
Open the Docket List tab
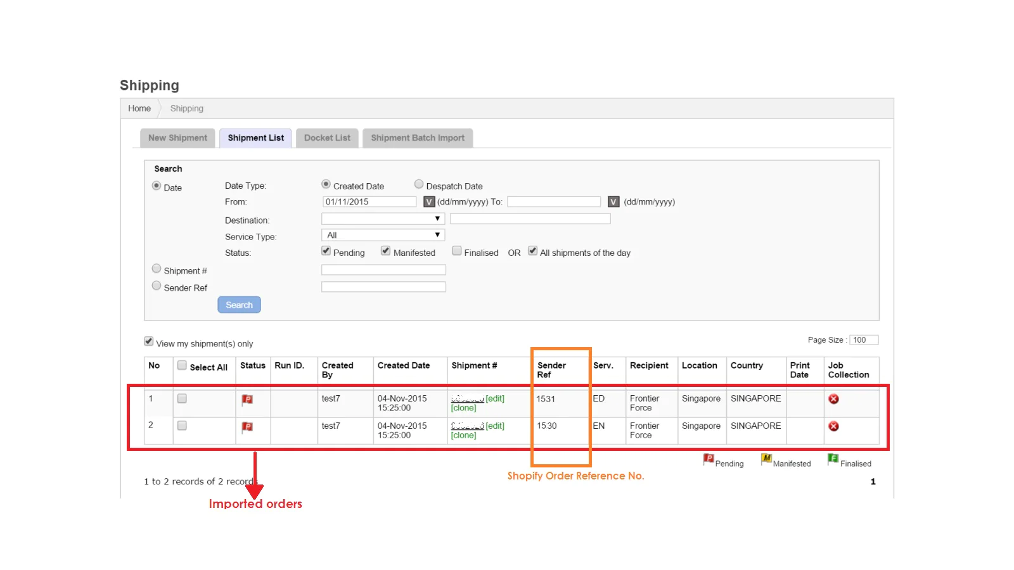(x=327, y=138)
